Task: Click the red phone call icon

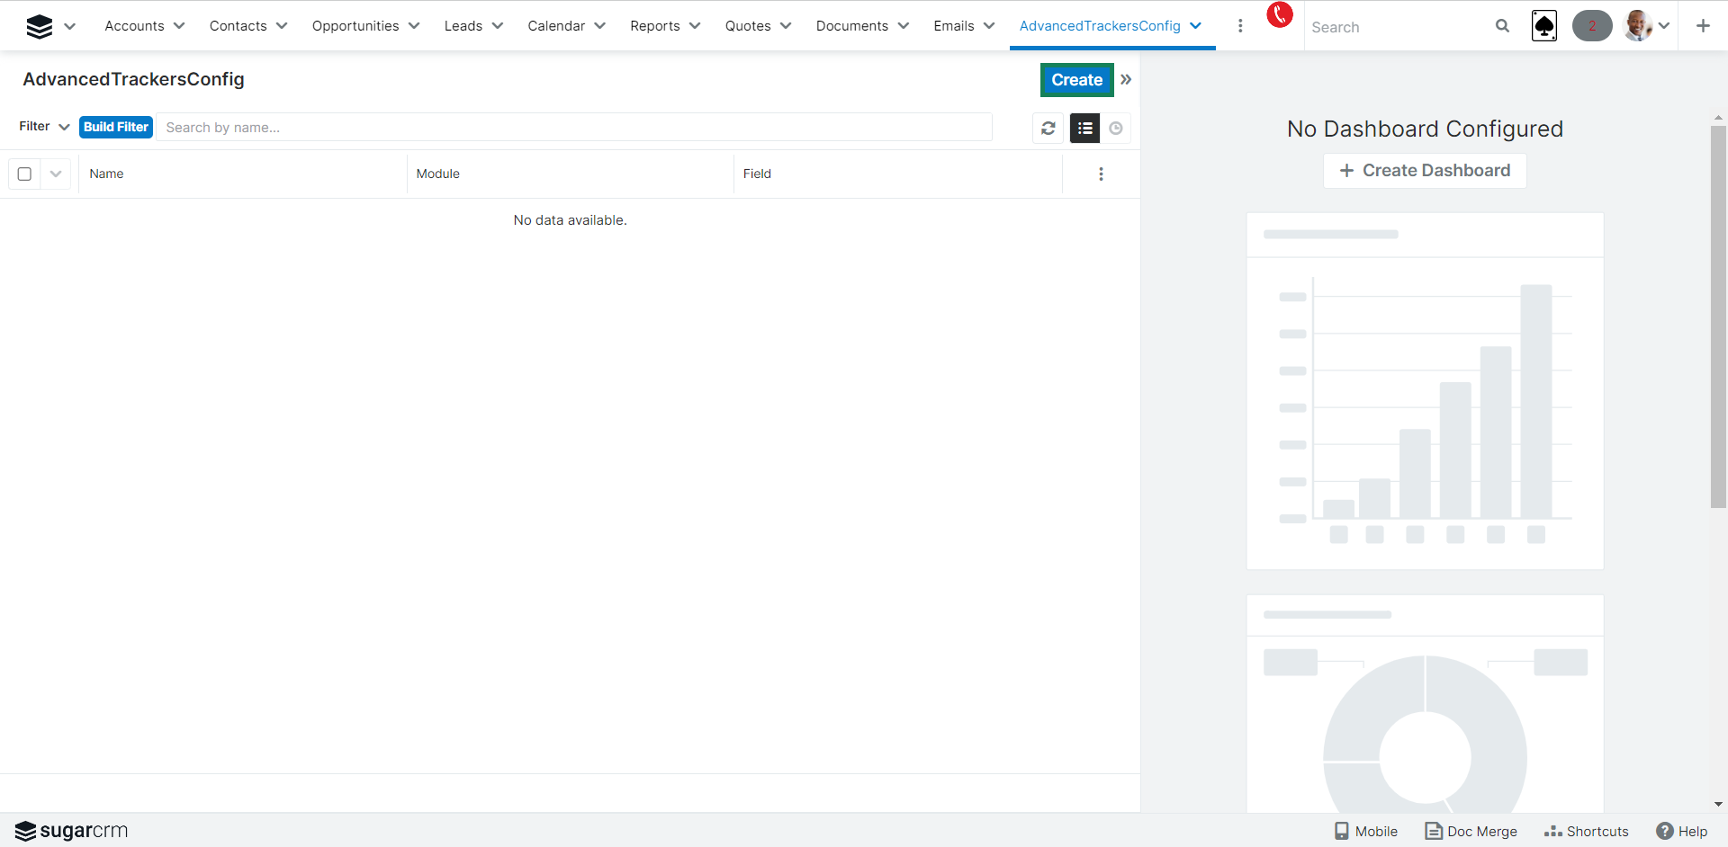Action: click(x=1279, y=15)
